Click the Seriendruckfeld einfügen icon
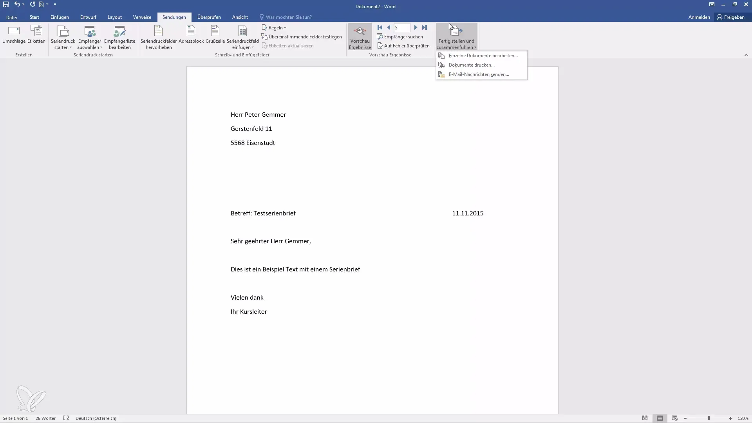Screen dimensions: 752x423 [x=243, y=31]
